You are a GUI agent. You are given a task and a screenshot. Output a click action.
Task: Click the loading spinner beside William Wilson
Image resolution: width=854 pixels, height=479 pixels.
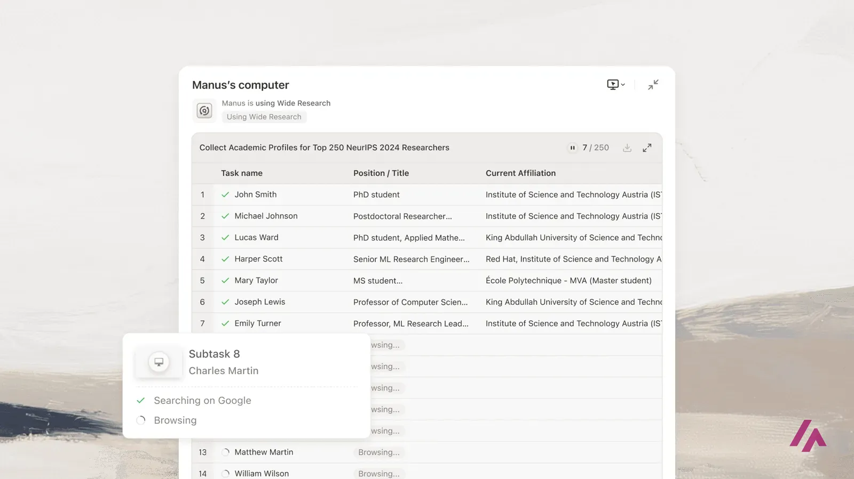pyautogui.click(x=225, y=473)
